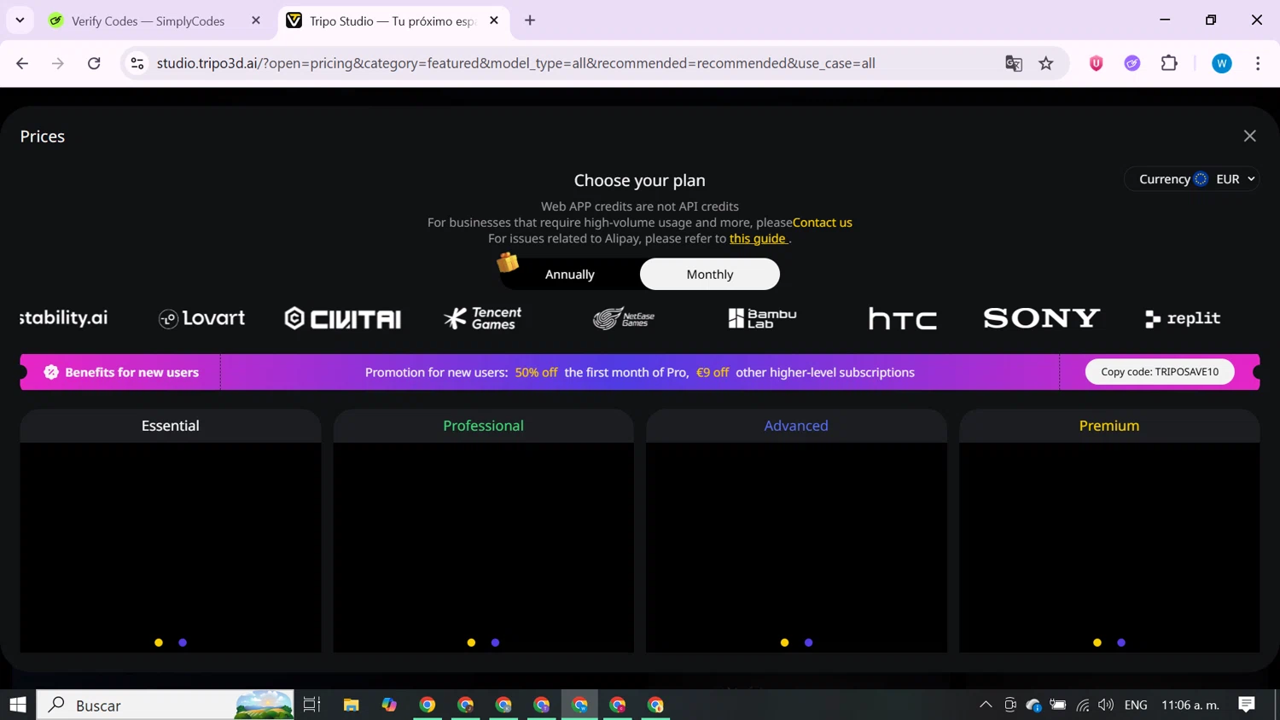Click the Sony logo
The image size is (1280, 720).
pyautogui.click(x=1042, y=318)
